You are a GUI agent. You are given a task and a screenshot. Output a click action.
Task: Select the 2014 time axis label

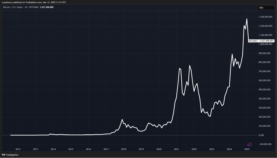tap(53, 149)
